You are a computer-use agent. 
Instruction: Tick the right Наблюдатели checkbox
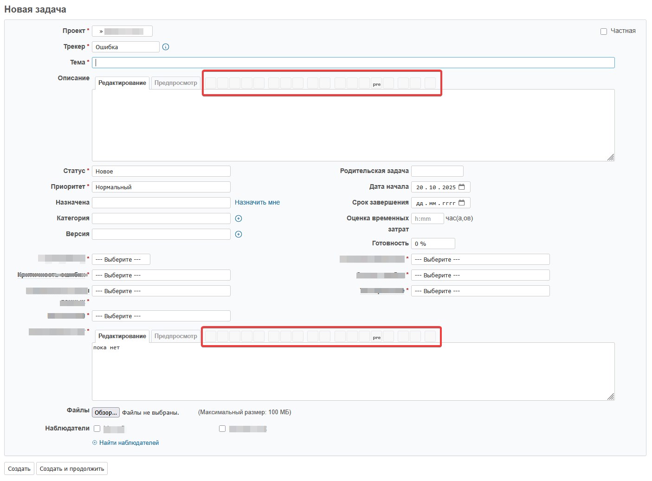(x=222, y=429)
